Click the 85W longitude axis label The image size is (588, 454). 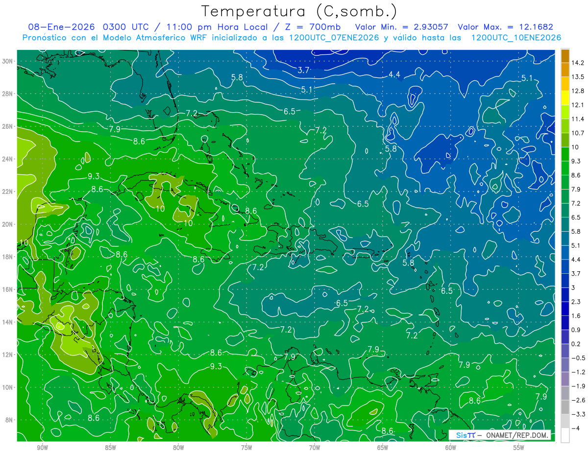(110, 448)
